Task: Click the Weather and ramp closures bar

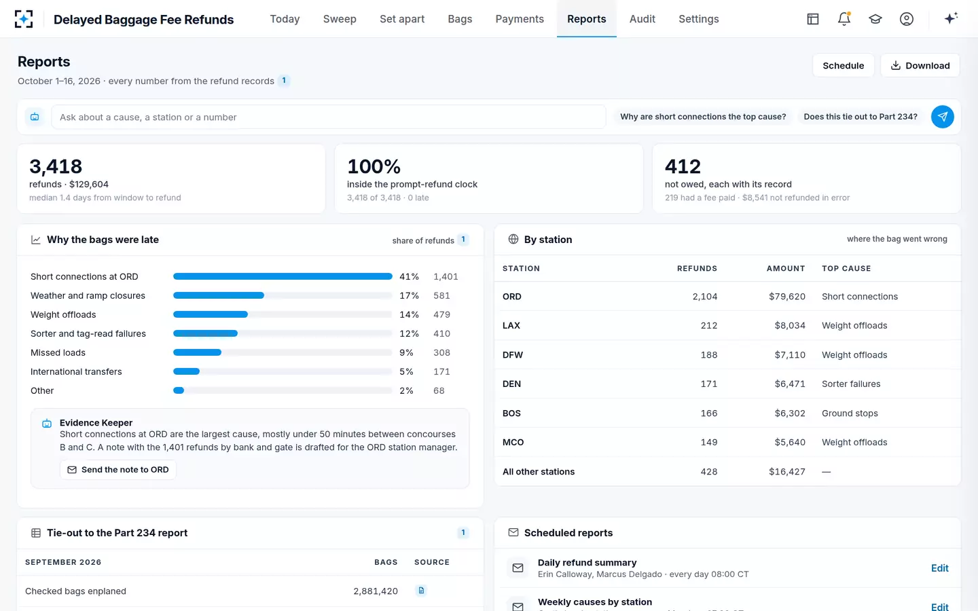Action: (219, 295)
